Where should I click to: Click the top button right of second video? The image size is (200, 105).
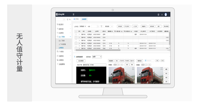click(166, 69)
